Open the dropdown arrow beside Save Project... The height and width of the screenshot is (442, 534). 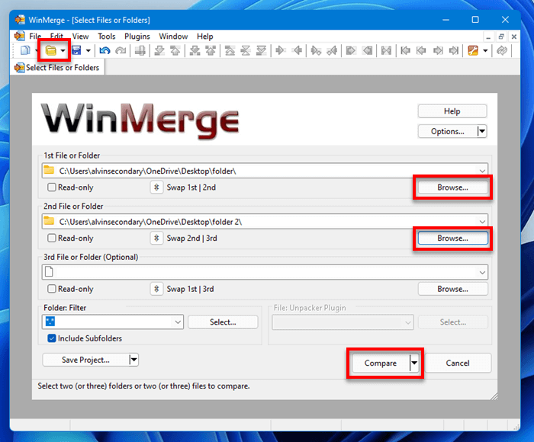pyautogui.click(x=133, y=360)
